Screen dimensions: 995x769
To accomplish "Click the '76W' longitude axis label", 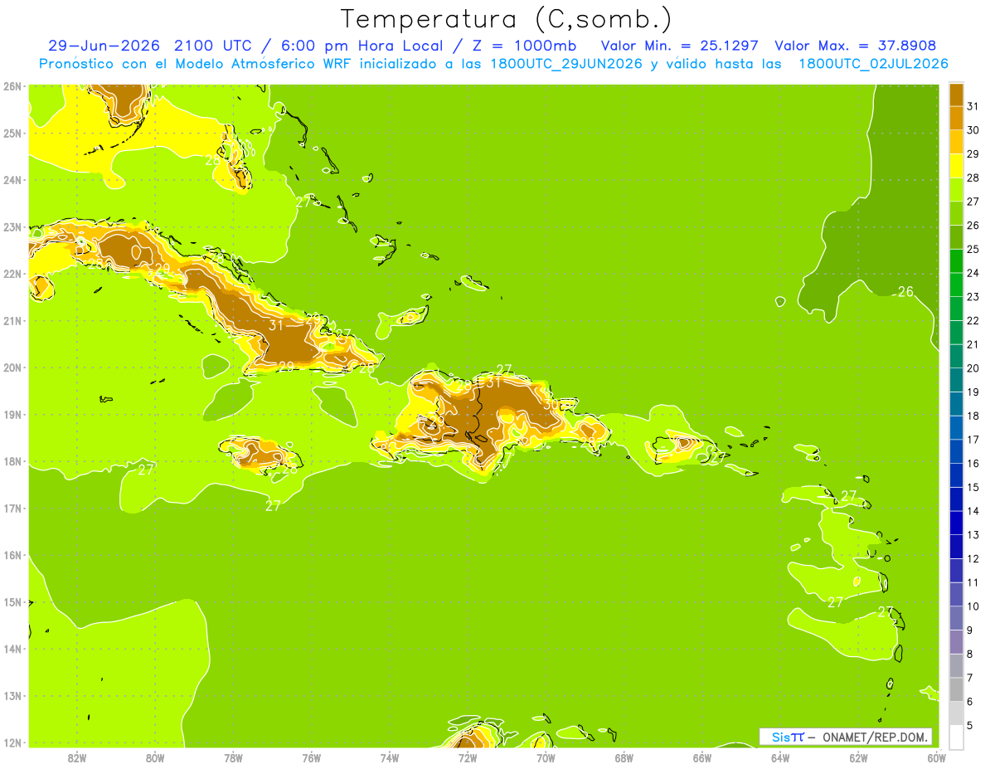I will 311,757.
